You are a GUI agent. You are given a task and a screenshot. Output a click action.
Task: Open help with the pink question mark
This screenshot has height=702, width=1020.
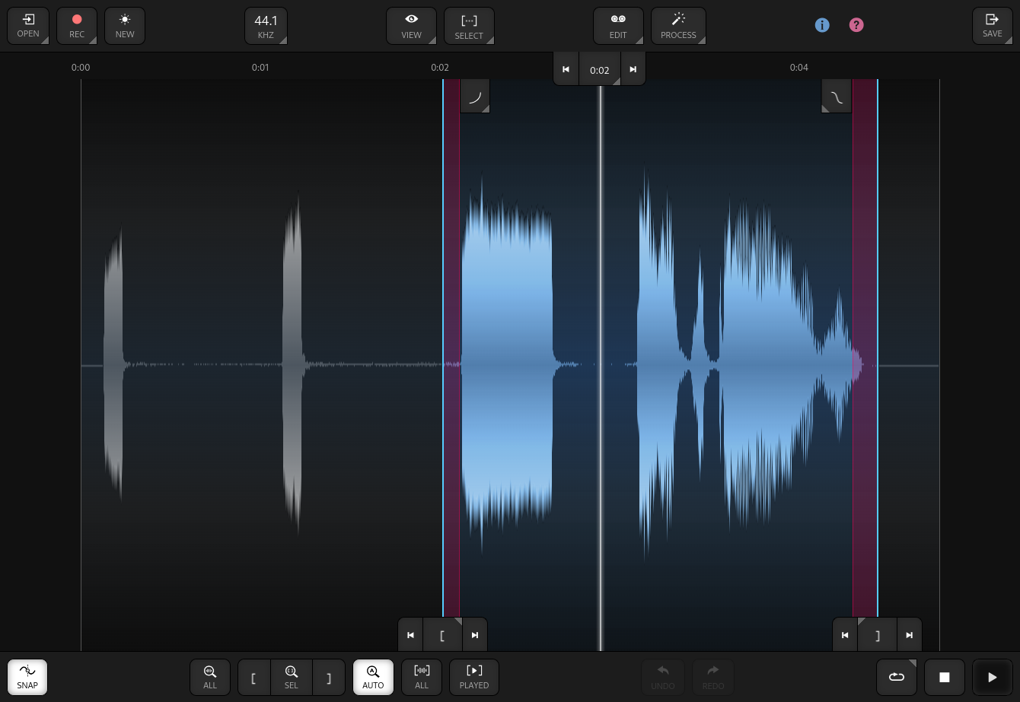(856, 25)
